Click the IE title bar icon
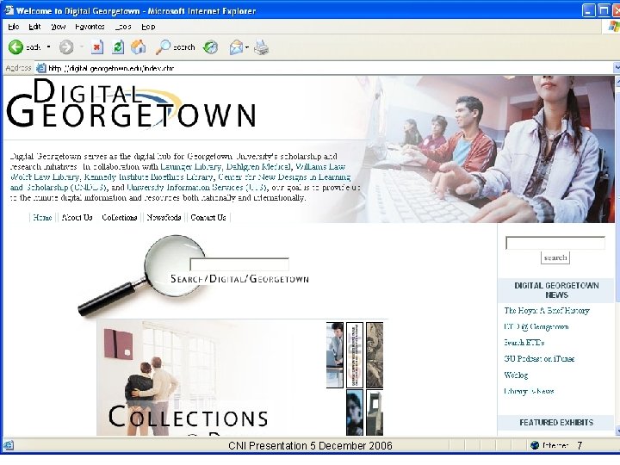The width and height of the screenshot is (620, 465). [9, 9]
